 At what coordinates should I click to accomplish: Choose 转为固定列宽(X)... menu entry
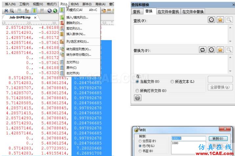pos(80,49)
